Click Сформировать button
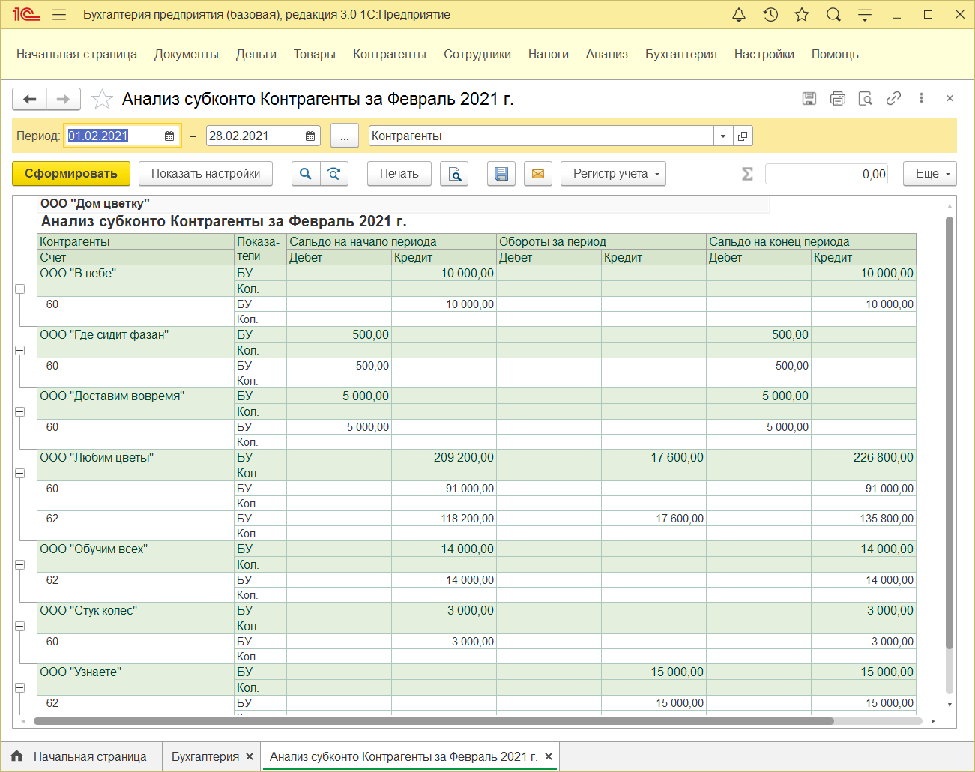 [x=71, y=174]
